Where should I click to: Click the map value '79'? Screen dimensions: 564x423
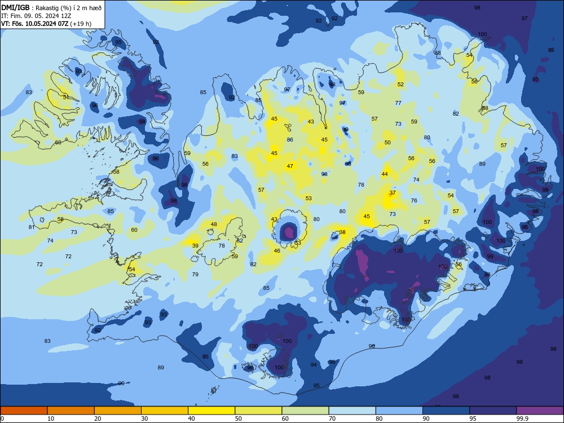pyautogui.click(x=195, y=275)
